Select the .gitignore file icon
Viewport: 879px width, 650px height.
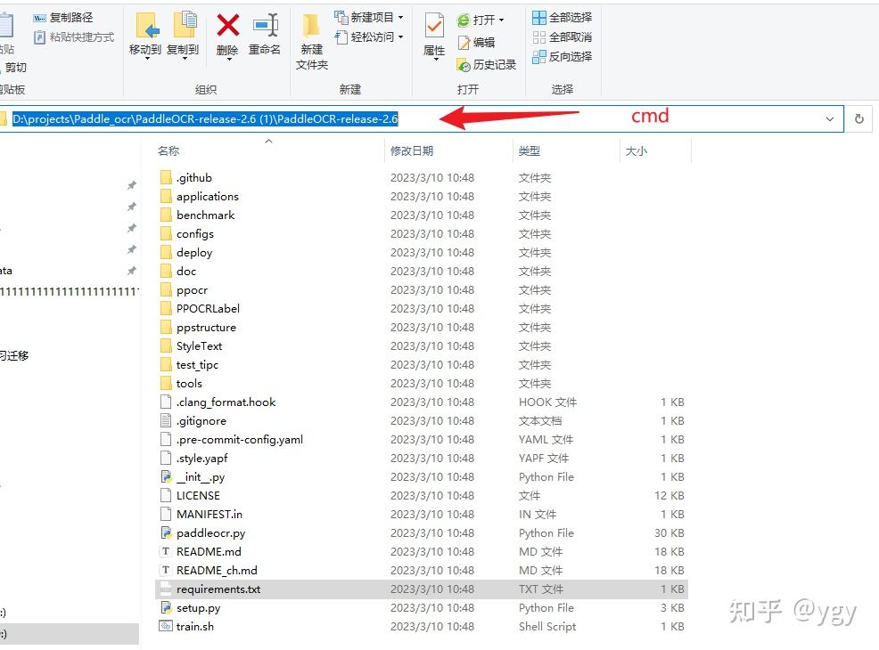pyautogui.click(x=166, y=420)
